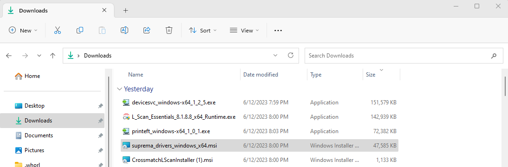Select CrossmatchLScanInstaller (1).msi file name
The height and width of the screenshot is (167, 508).
[172, 160]
